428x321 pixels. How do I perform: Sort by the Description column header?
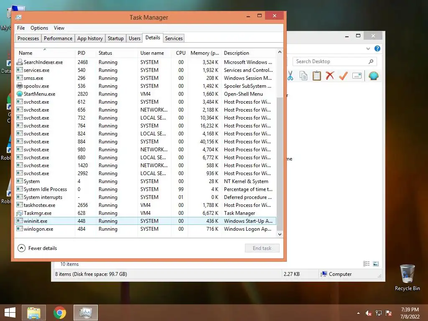249,53
